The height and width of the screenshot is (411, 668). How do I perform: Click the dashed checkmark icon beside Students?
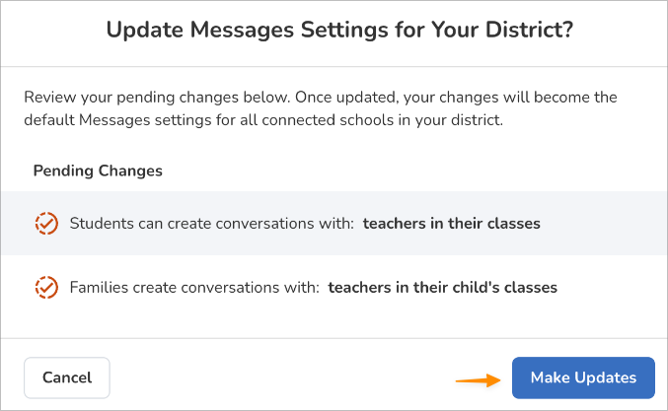point(45,224)
